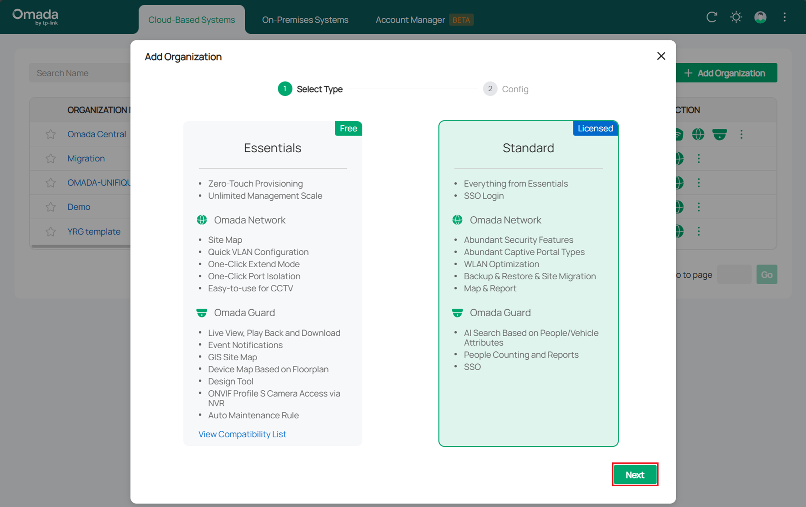Open the more options dots in the Demo row
Viewport: 806px width, 507px height.
pyautogui.click(x=699, y=207)
